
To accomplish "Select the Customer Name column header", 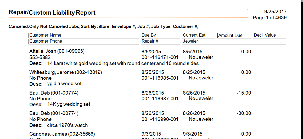I will click(x=45, y=35).
